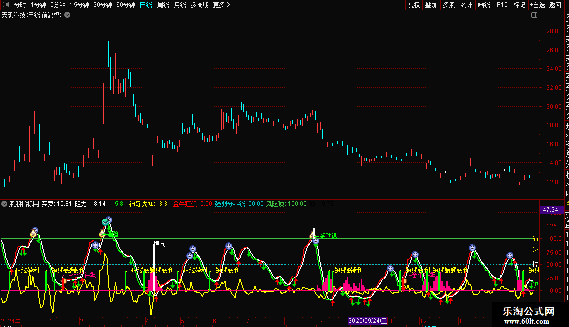Click the 叠加 overlay button

[432, 5]
